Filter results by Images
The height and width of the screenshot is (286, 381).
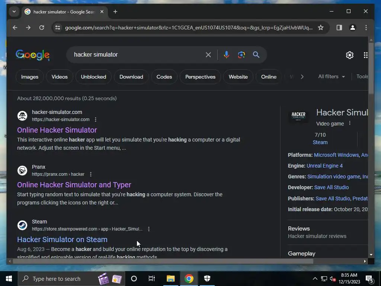point(30,77)
